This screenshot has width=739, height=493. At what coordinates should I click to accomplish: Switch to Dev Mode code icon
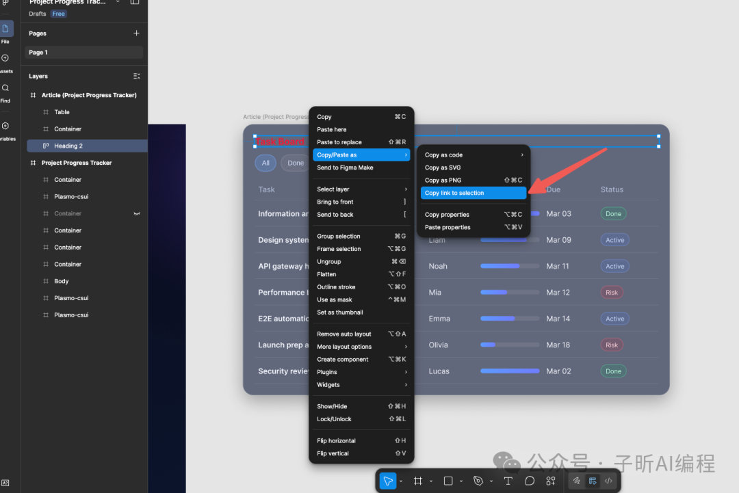coord(608,481)
